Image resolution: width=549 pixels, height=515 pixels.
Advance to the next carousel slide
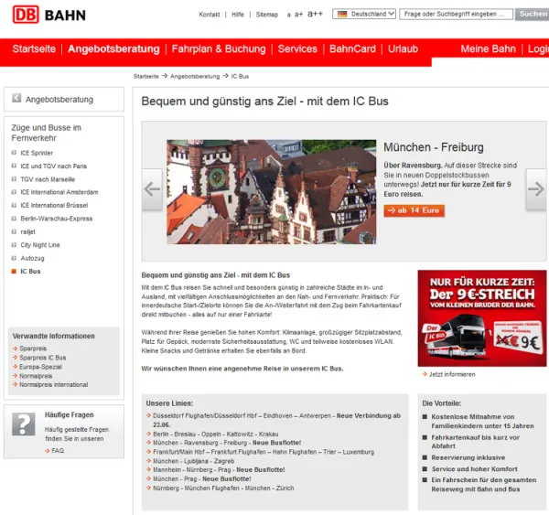click(x=536, y=189)
